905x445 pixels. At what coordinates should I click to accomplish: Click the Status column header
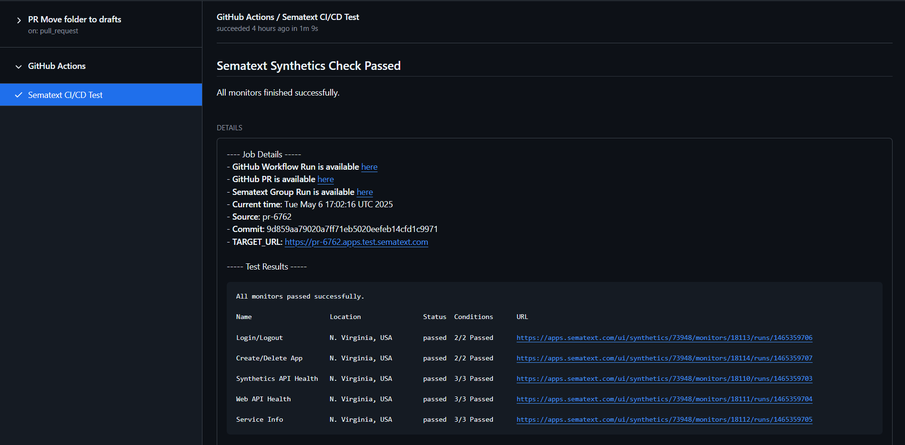click(435, 317)
